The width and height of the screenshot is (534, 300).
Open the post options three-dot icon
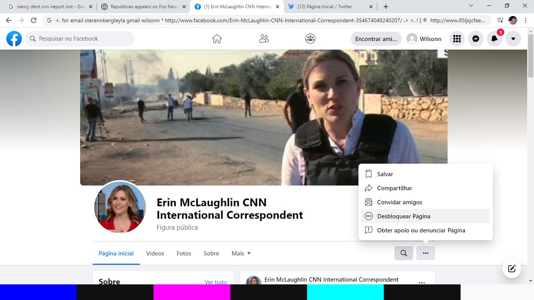click(x=422, y=282)
